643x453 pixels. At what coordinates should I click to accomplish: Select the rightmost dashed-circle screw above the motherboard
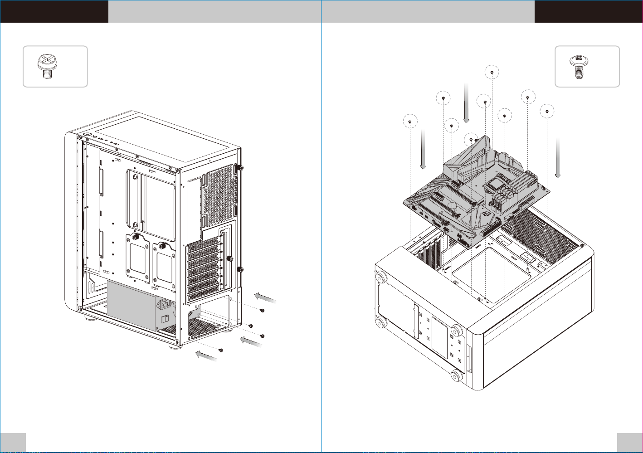[547, 111]
